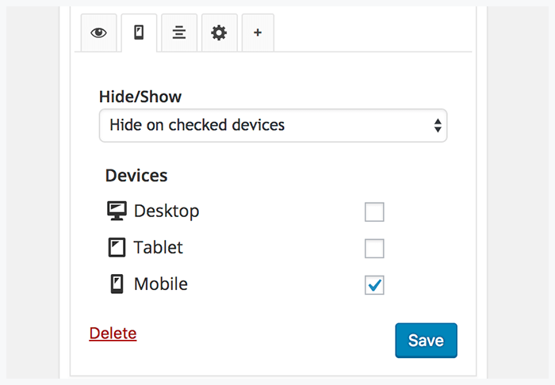Click the mobile phone icon beside Mobile
This screenshot has height=385, width=555.
(117, 284)
